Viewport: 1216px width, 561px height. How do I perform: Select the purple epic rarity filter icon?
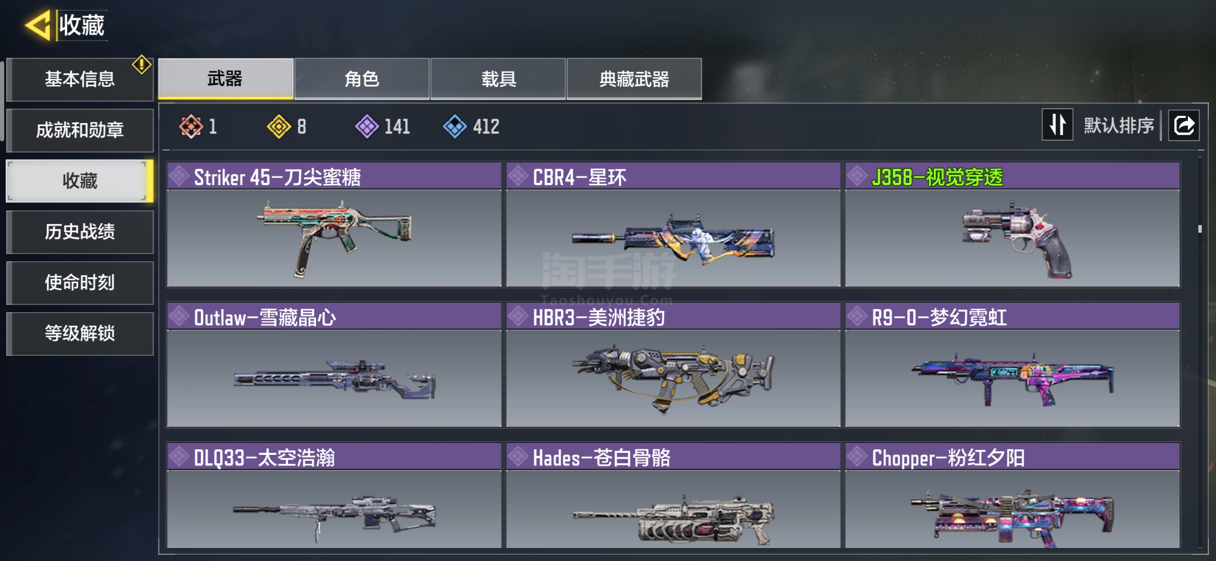(x=367, y=126)
